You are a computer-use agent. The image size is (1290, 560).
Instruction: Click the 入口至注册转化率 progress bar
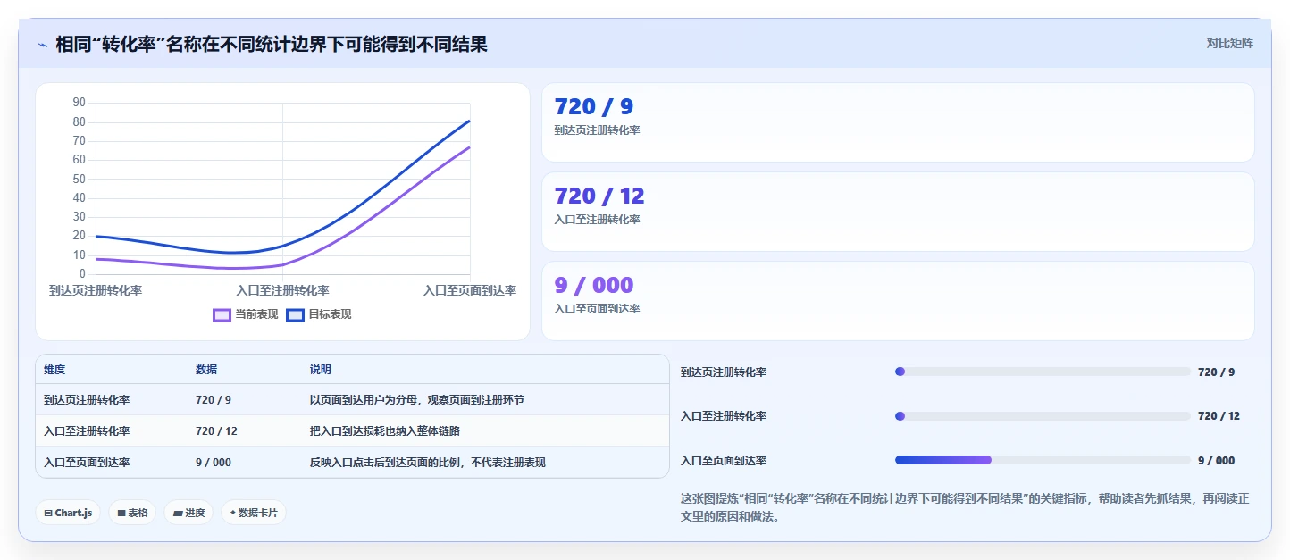point(1043,416)
